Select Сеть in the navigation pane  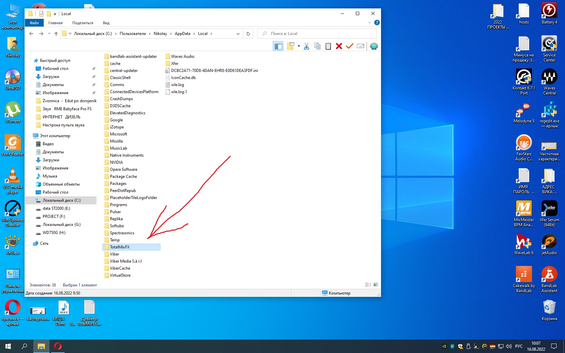44,243
